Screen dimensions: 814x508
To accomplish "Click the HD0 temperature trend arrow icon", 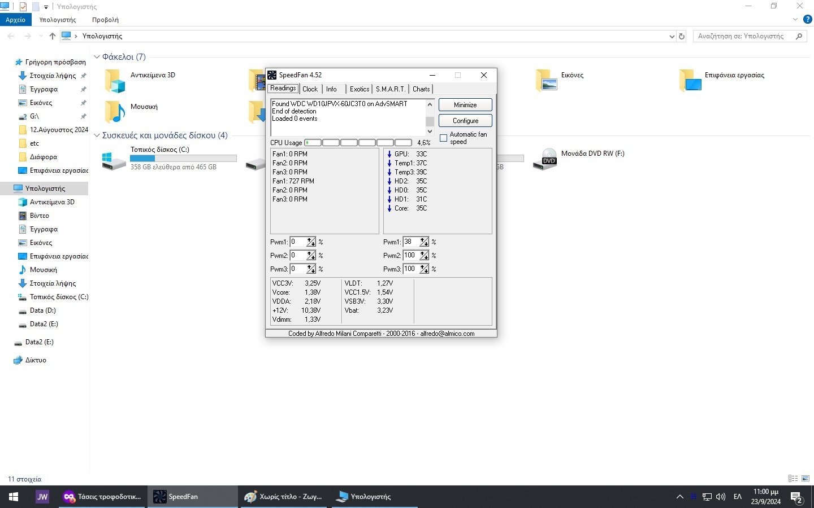I will (389, 190).
